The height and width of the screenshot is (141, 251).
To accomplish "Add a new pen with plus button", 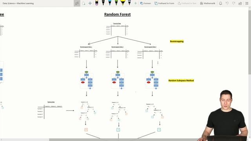I will point(135,3).
